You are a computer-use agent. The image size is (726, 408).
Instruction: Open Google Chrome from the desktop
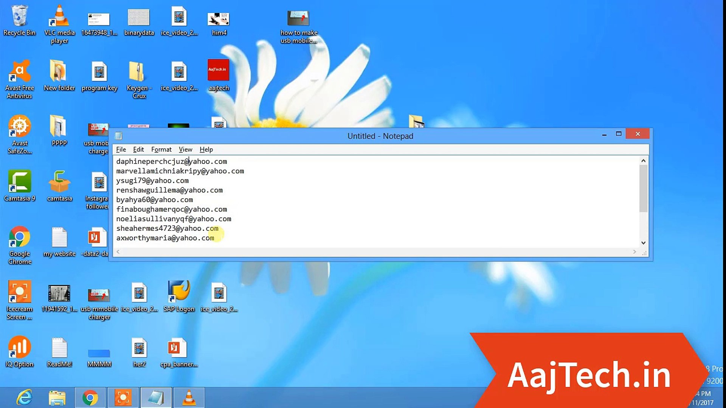tap(19, 238)
